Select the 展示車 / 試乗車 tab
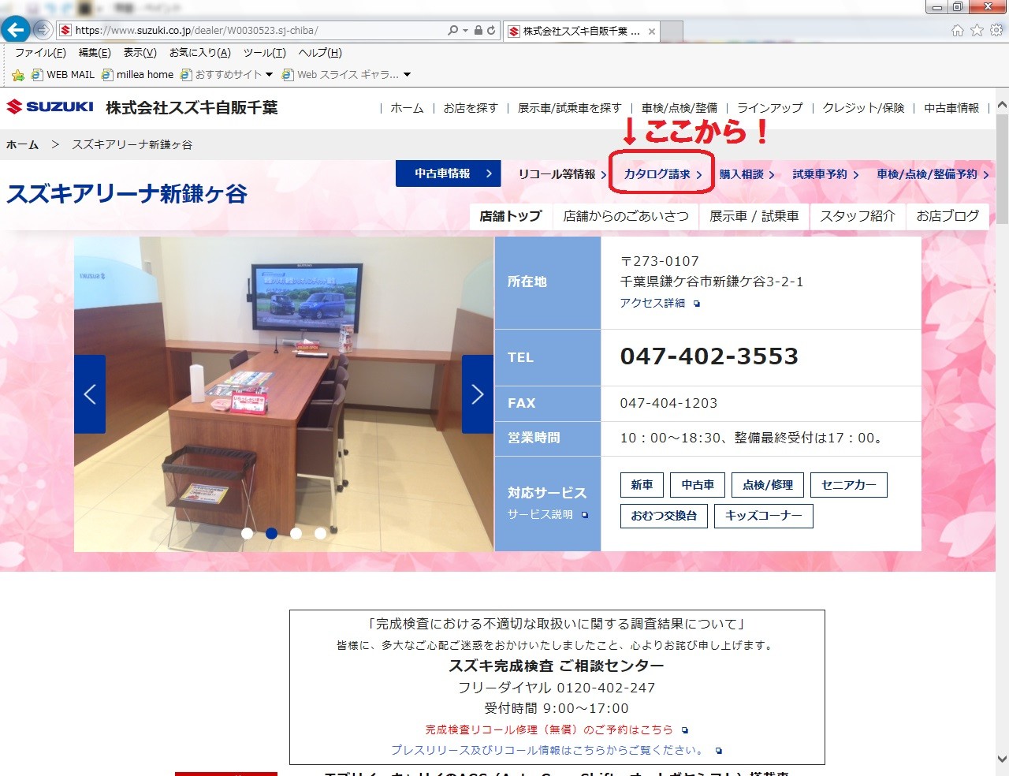Image resolution: width=1009 pixels, height=776 pixels. [x=754, y=216]
